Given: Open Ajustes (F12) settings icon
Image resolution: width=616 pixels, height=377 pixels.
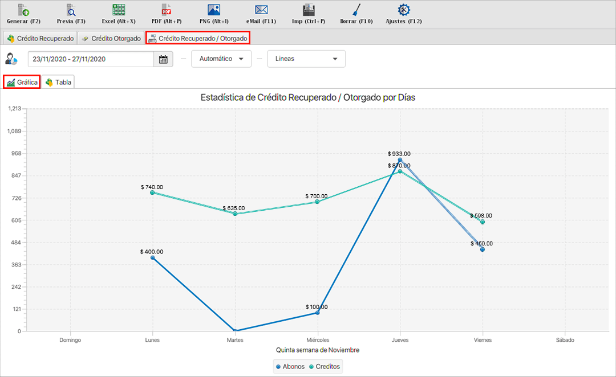Looking at the screenshot, I should [x=404, y=10].
